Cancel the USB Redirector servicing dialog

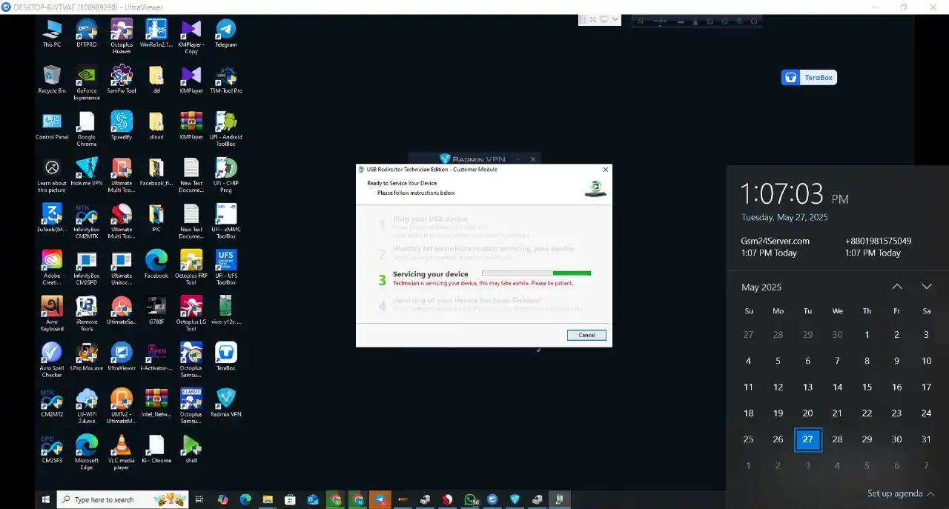pos(586,335)
